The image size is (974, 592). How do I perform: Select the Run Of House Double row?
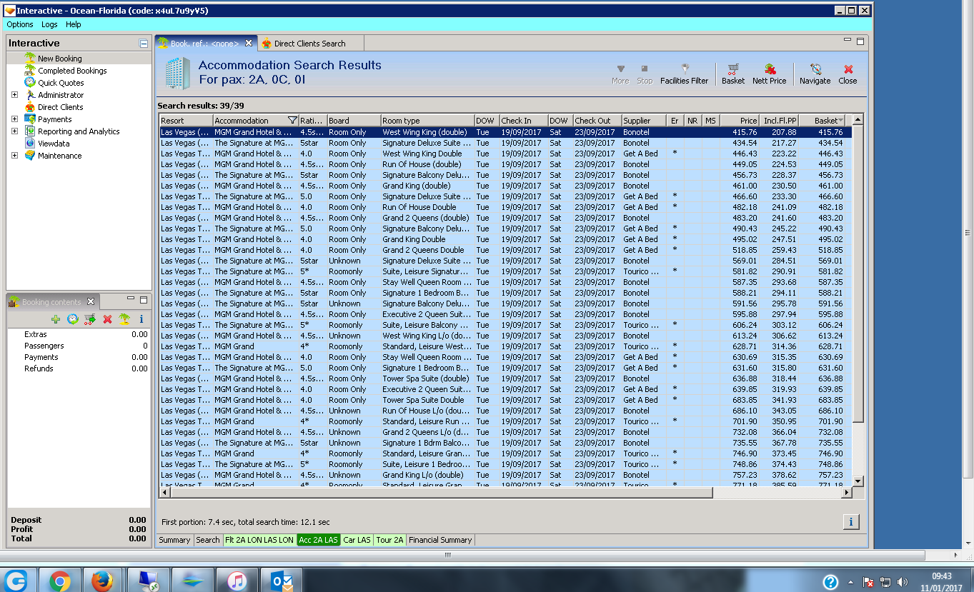pyautogui.click(x=505, y=207)
